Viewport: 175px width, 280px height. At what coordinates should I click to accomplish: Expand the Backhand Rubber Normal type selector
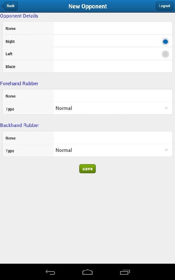coord(113,150)
